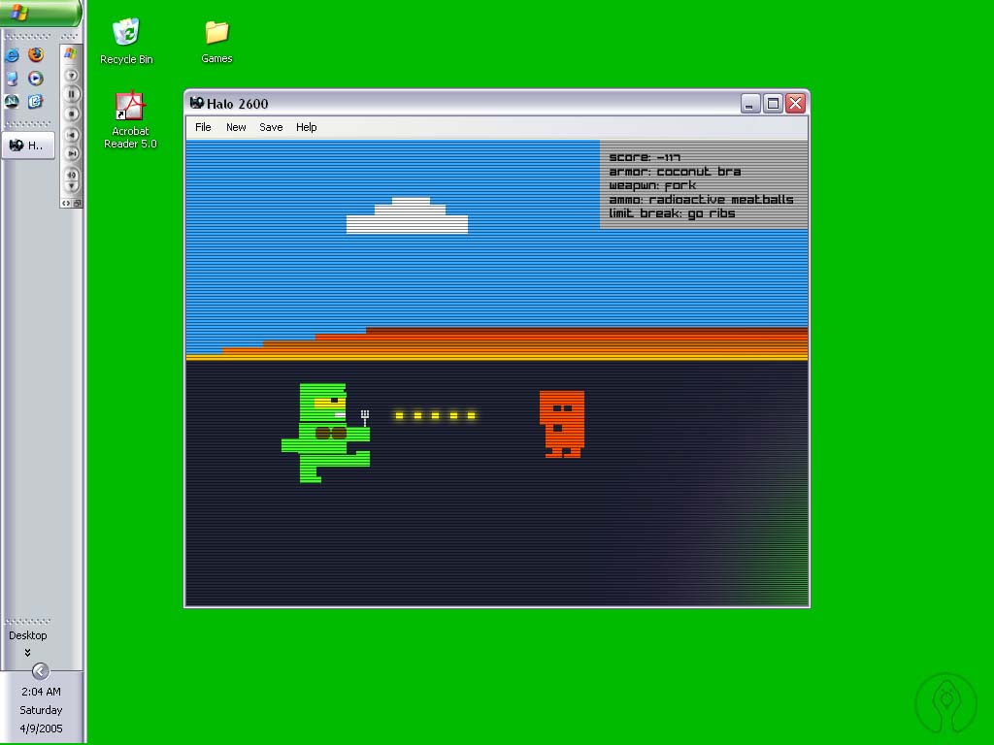
Task: Open the Save menu in Halo 2600
Action: [x=271, y=127]
